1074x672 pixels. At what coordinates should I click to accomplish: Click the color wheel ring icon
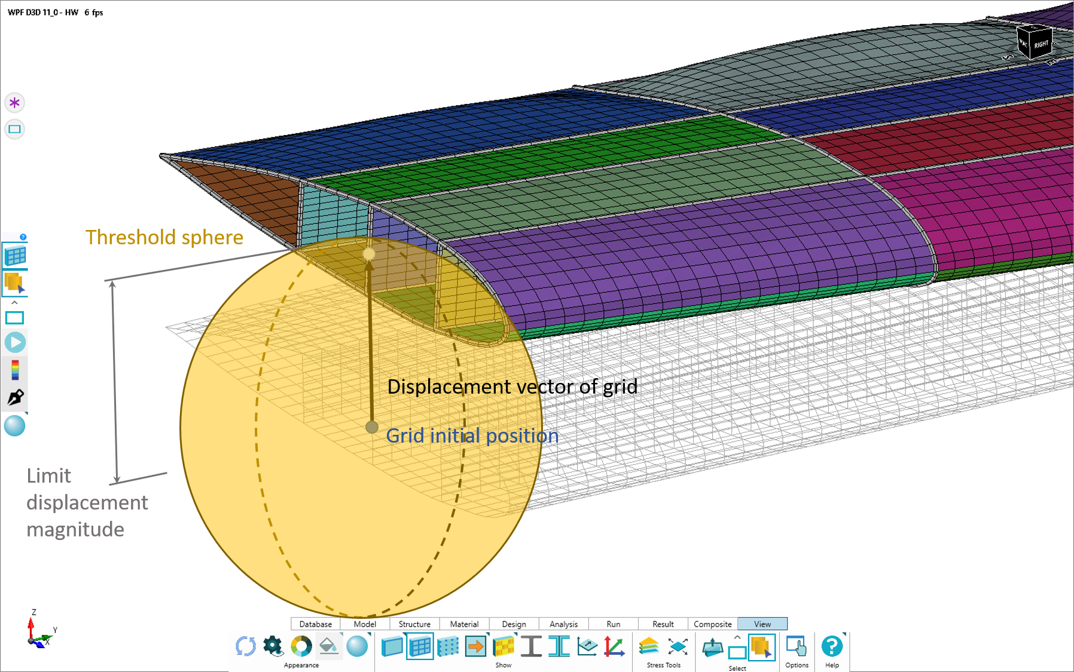coord(301,646)
